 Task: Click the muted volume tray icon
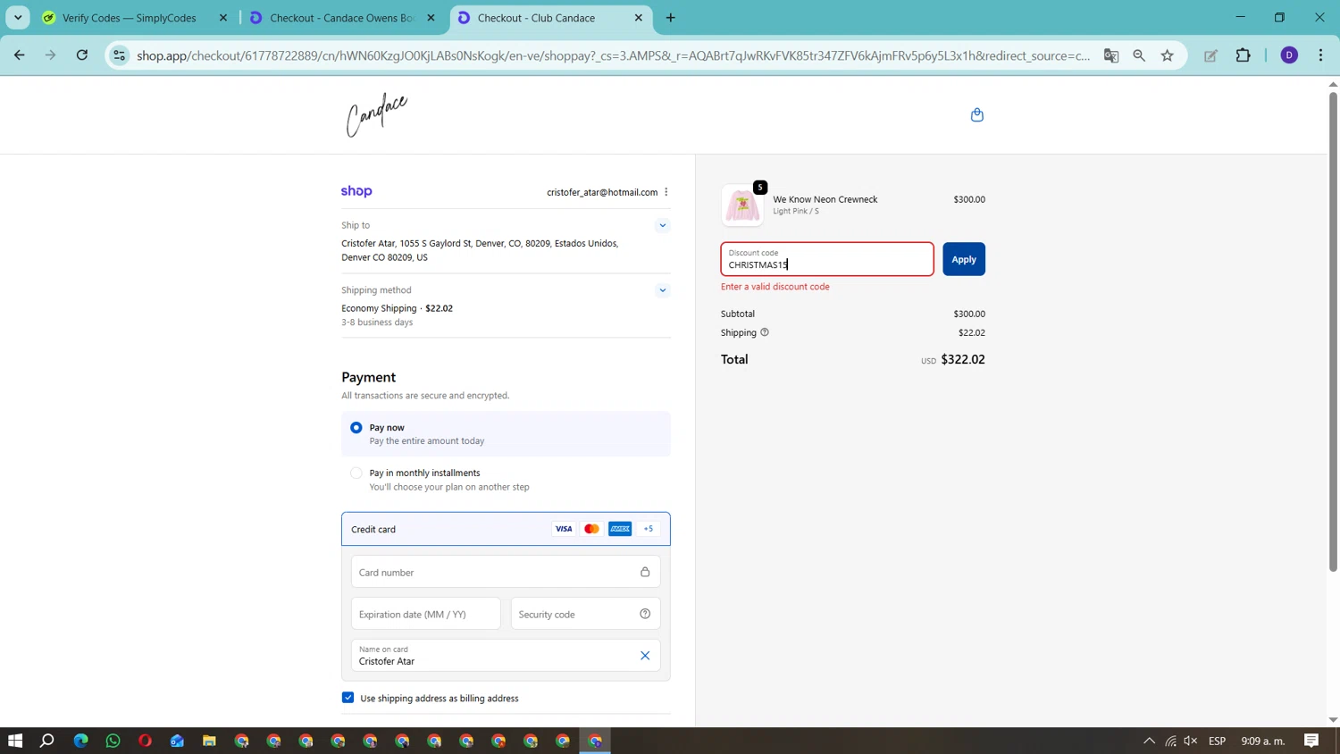(1191, 741)
